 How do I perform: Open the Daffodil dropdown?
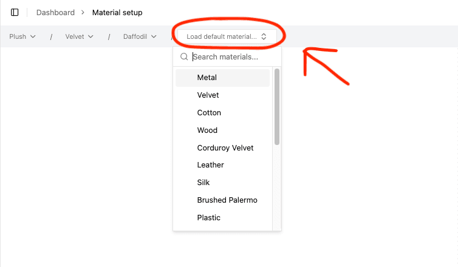(x=140, y=36)
